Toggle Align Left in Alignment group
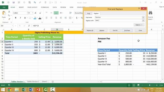 [x=46, y=18]
